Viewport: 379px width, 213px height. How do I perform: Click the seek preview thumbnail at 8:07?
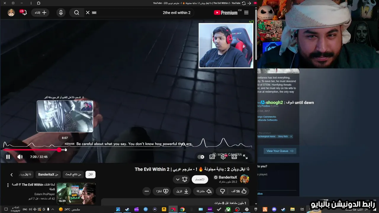pos(65,116)
